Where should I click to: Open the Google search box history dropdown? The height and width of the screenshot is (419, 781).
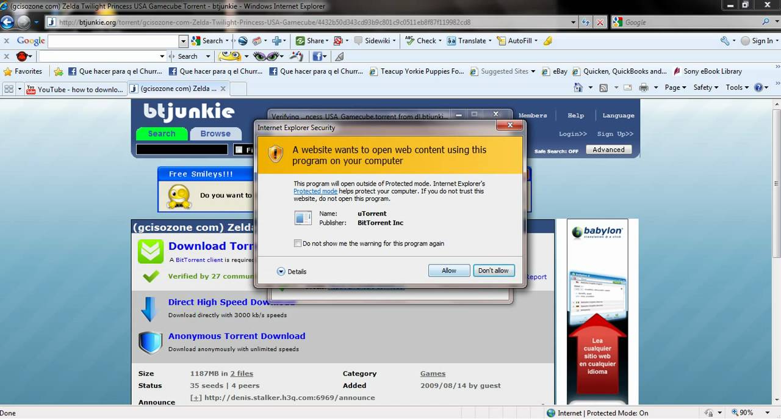click(183, 41)
